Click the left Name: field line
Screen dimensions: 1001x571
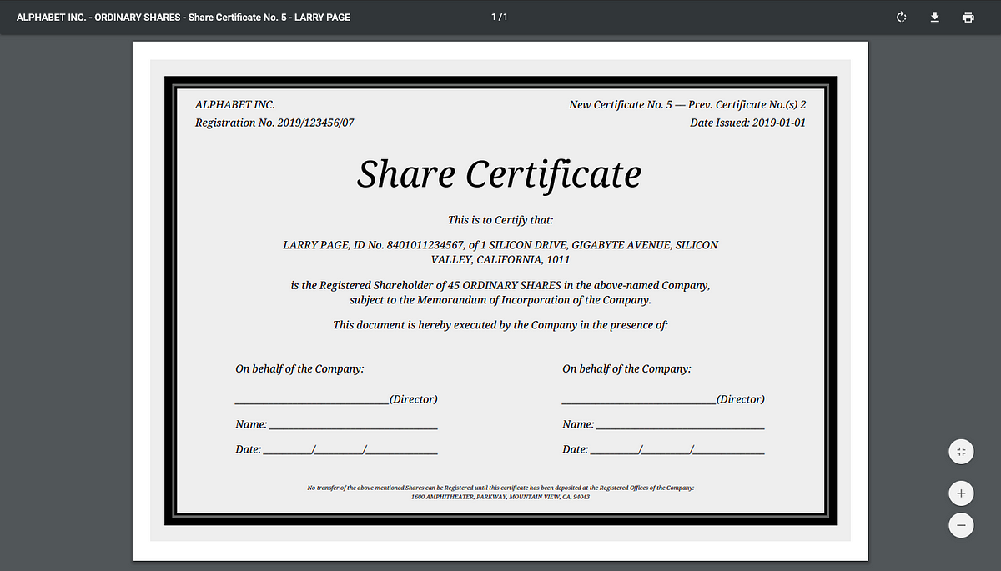coord(336,424)
